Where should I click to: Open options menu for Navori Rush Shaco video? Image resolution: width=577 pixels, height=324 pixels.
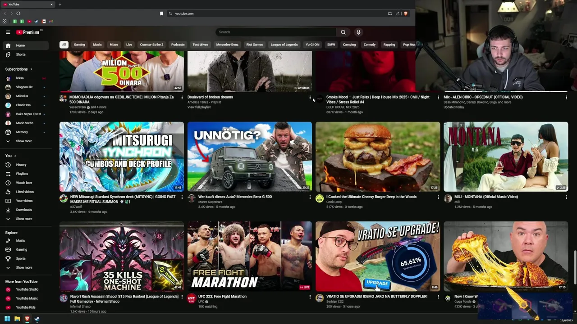point(182,297)
